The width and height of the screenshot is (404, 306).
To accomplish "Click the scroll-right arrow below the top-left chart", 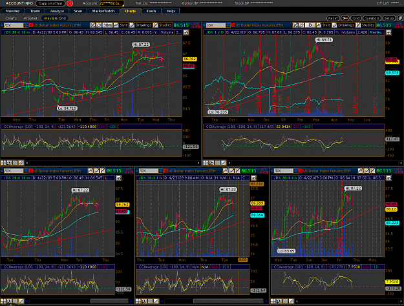I will [198, 163].
